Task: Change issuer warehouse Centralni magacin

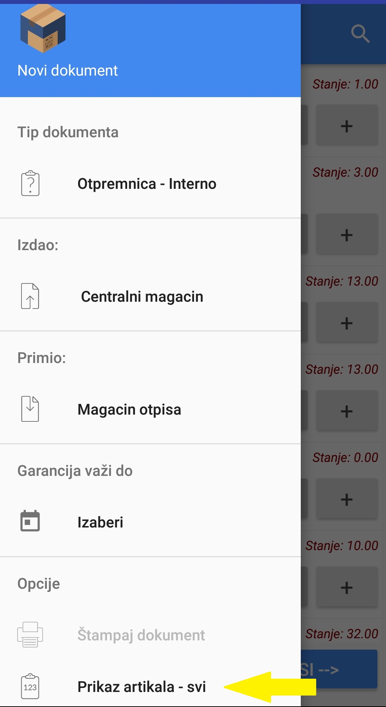Action: click(142, 297)
